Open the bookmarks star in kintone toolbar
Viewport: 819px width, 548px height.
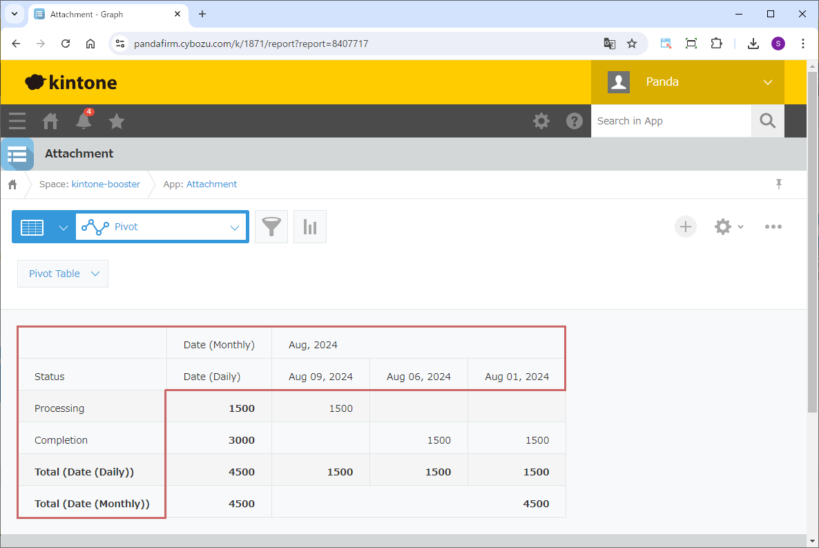click(x=117, y=121)
